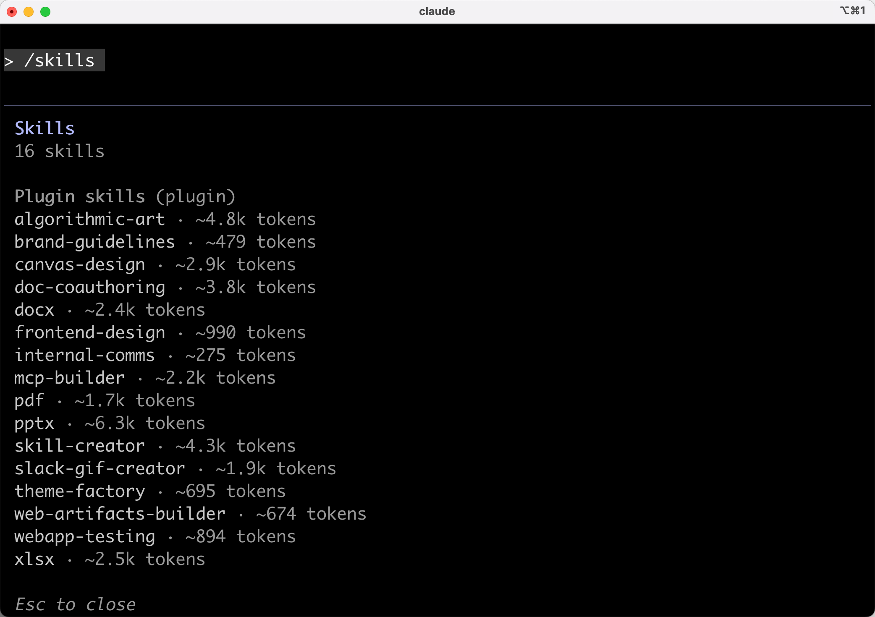Click the red close window button
This screenshot has width=875, height=617.
coord(12,12)
